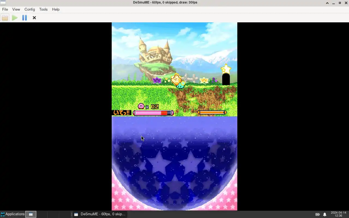Maximize the DeSmuME window
This screenshot has width=349, height=218.
tap(340, 3)
